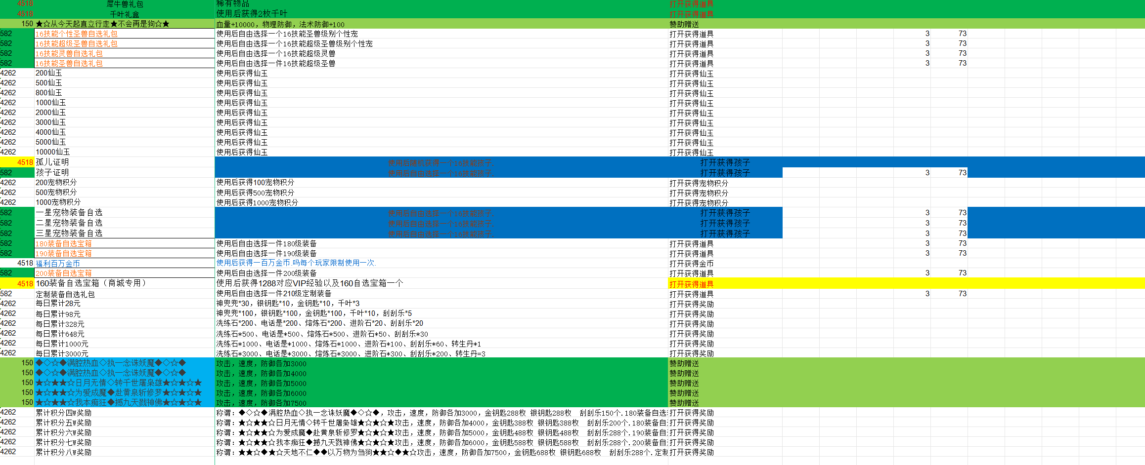
Task: Select the 孩子证明 cell
Action: pyautogui.click(x=52, y=173)
